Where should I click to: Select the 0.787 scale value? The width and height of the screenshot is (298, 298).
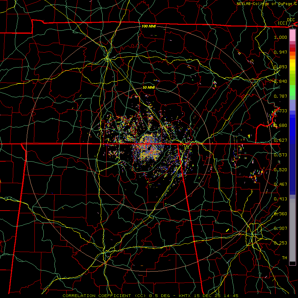click(x=280, y=96)
